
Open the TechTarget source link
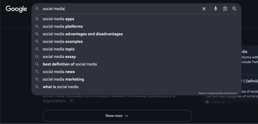[215, 102]
